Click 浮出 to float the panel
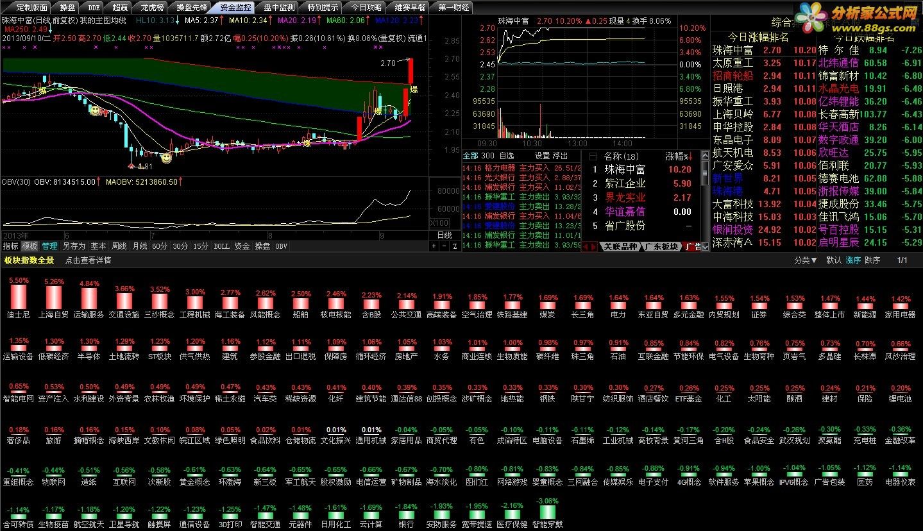Viewport: 923px width, 531px height. (561, 156)
